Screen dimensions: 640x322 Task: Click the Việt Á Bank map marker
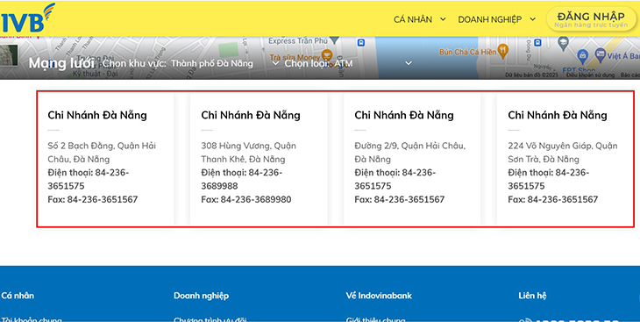[x=600, y=54]
